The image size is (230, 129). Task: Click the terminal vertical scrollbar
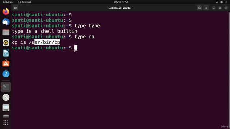coord(229,70)
